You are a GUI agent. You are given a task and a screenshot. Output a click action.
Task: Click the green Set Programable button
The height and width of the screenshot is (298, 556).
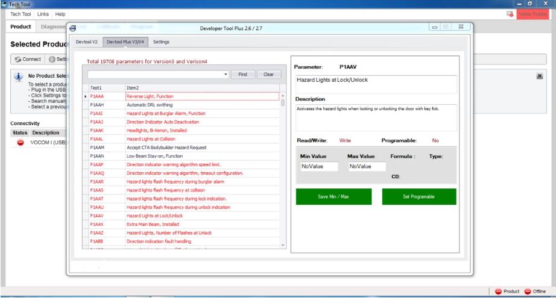[x=419, y=196]
